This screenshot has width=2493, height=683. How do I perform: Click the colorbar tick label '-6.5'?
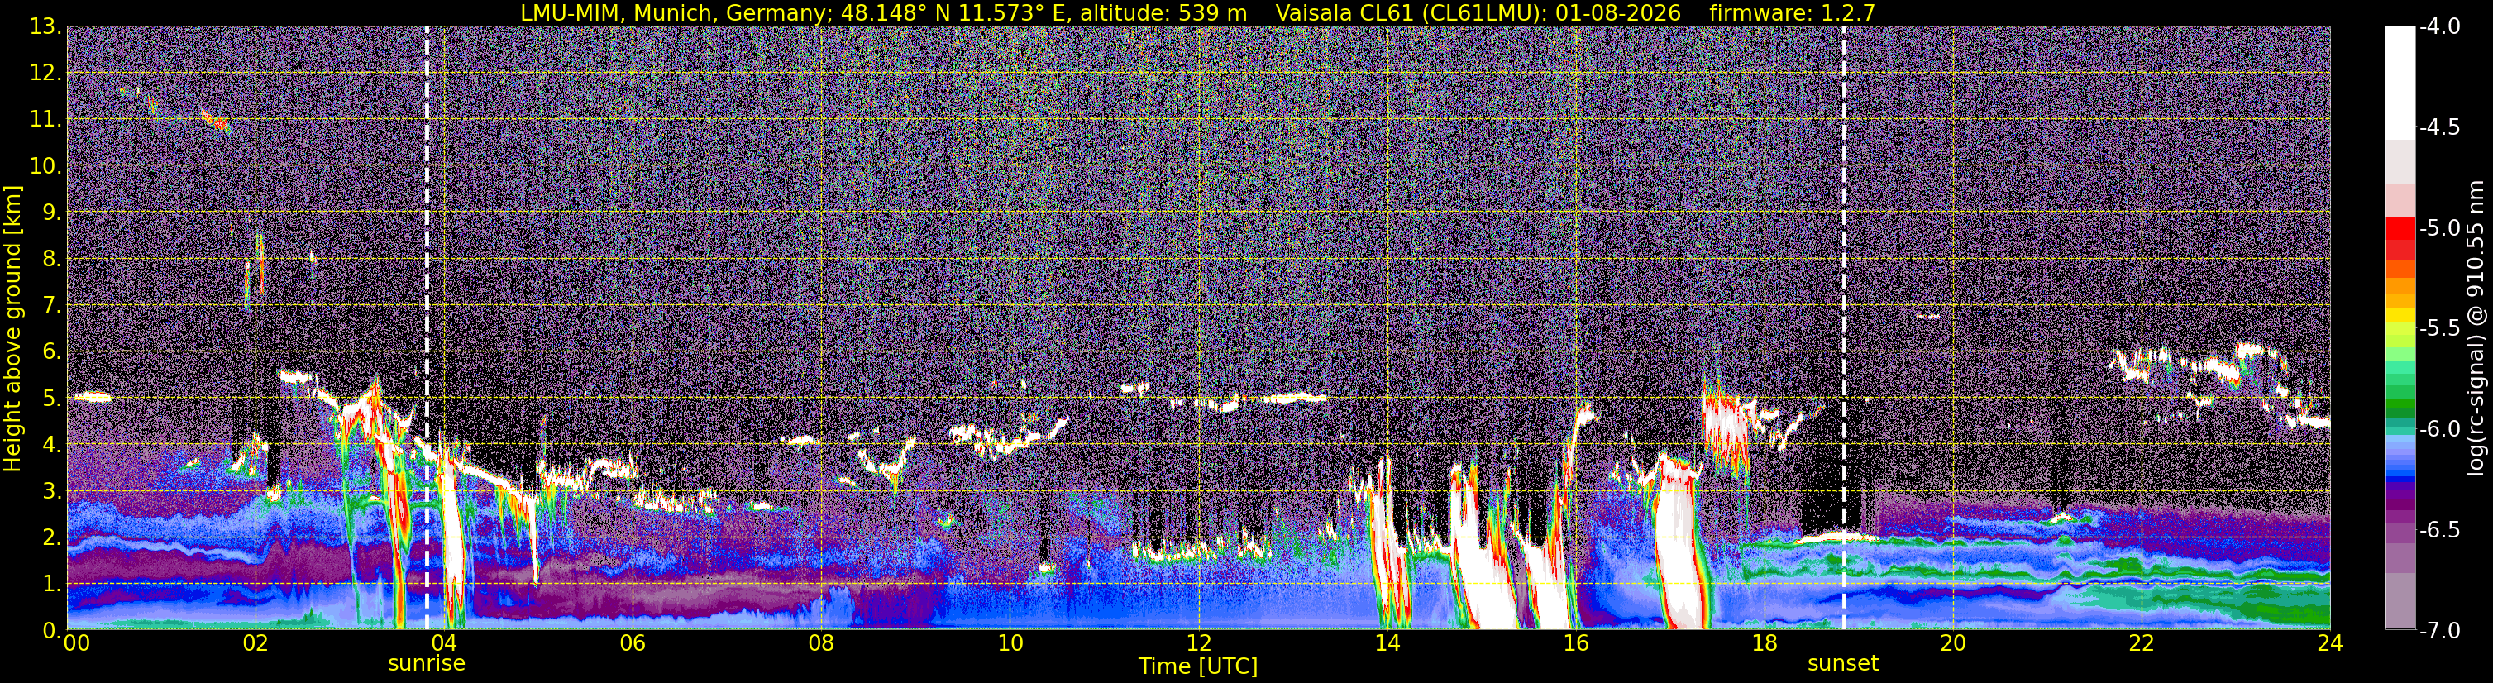(x=2440, y=529)
